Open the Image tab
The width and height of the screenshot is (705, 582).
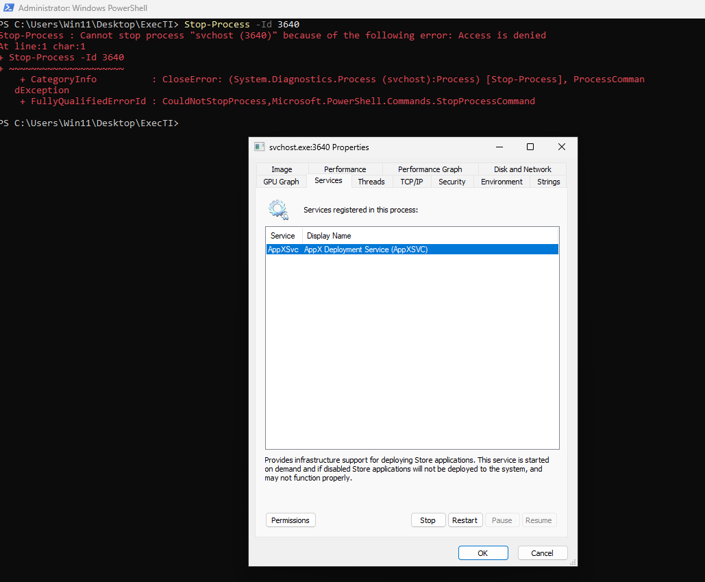coord(282,169)
